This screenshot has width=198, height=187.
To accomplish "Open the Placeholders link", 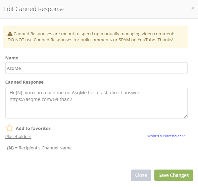I will coord(18,136).
